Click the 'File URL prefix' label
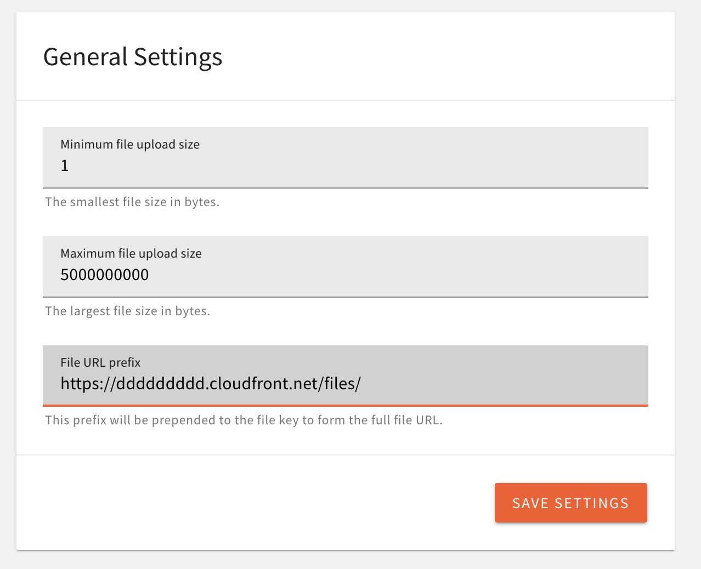701x569 pixels. (x=100, y=362)
